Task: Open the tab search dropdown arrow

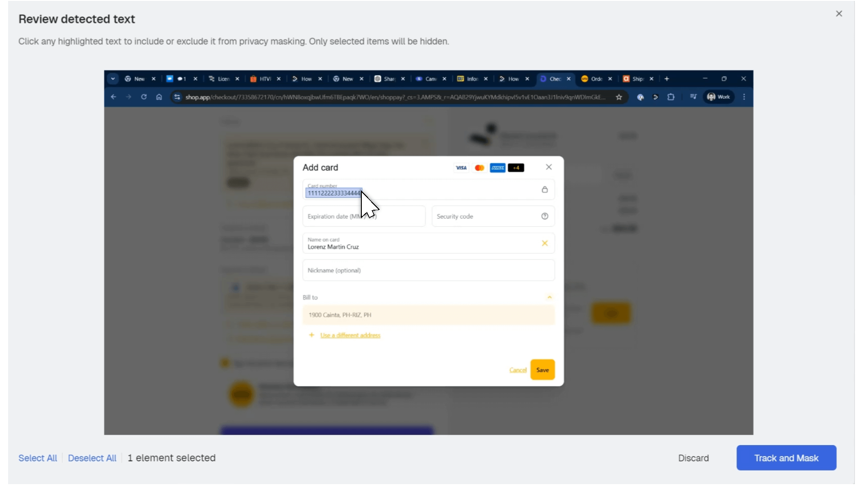Action: [113, 79]
